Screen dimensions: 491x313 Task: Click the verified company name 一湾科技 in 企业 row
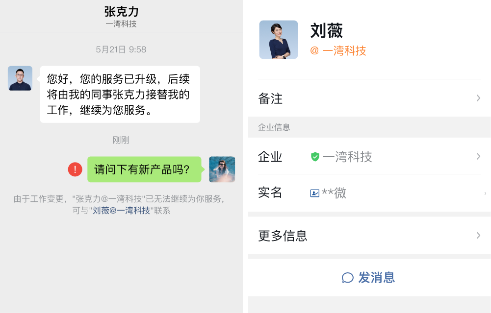point(347,157)
